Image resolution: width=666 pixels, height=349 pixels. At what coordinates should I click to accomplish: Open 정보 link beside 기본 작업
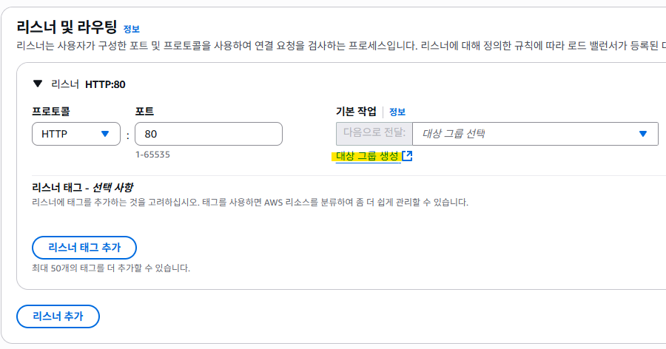[397, 112]
